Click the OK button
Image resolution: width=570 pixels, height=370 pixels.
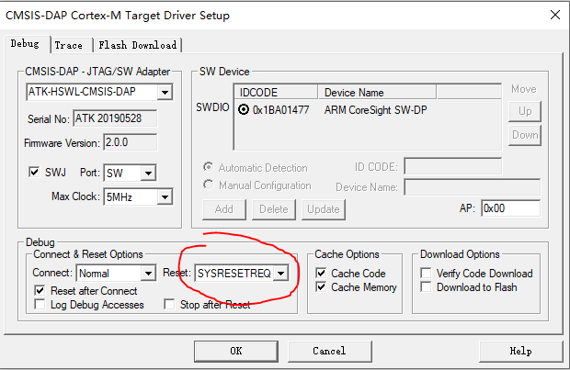(236, 351)
